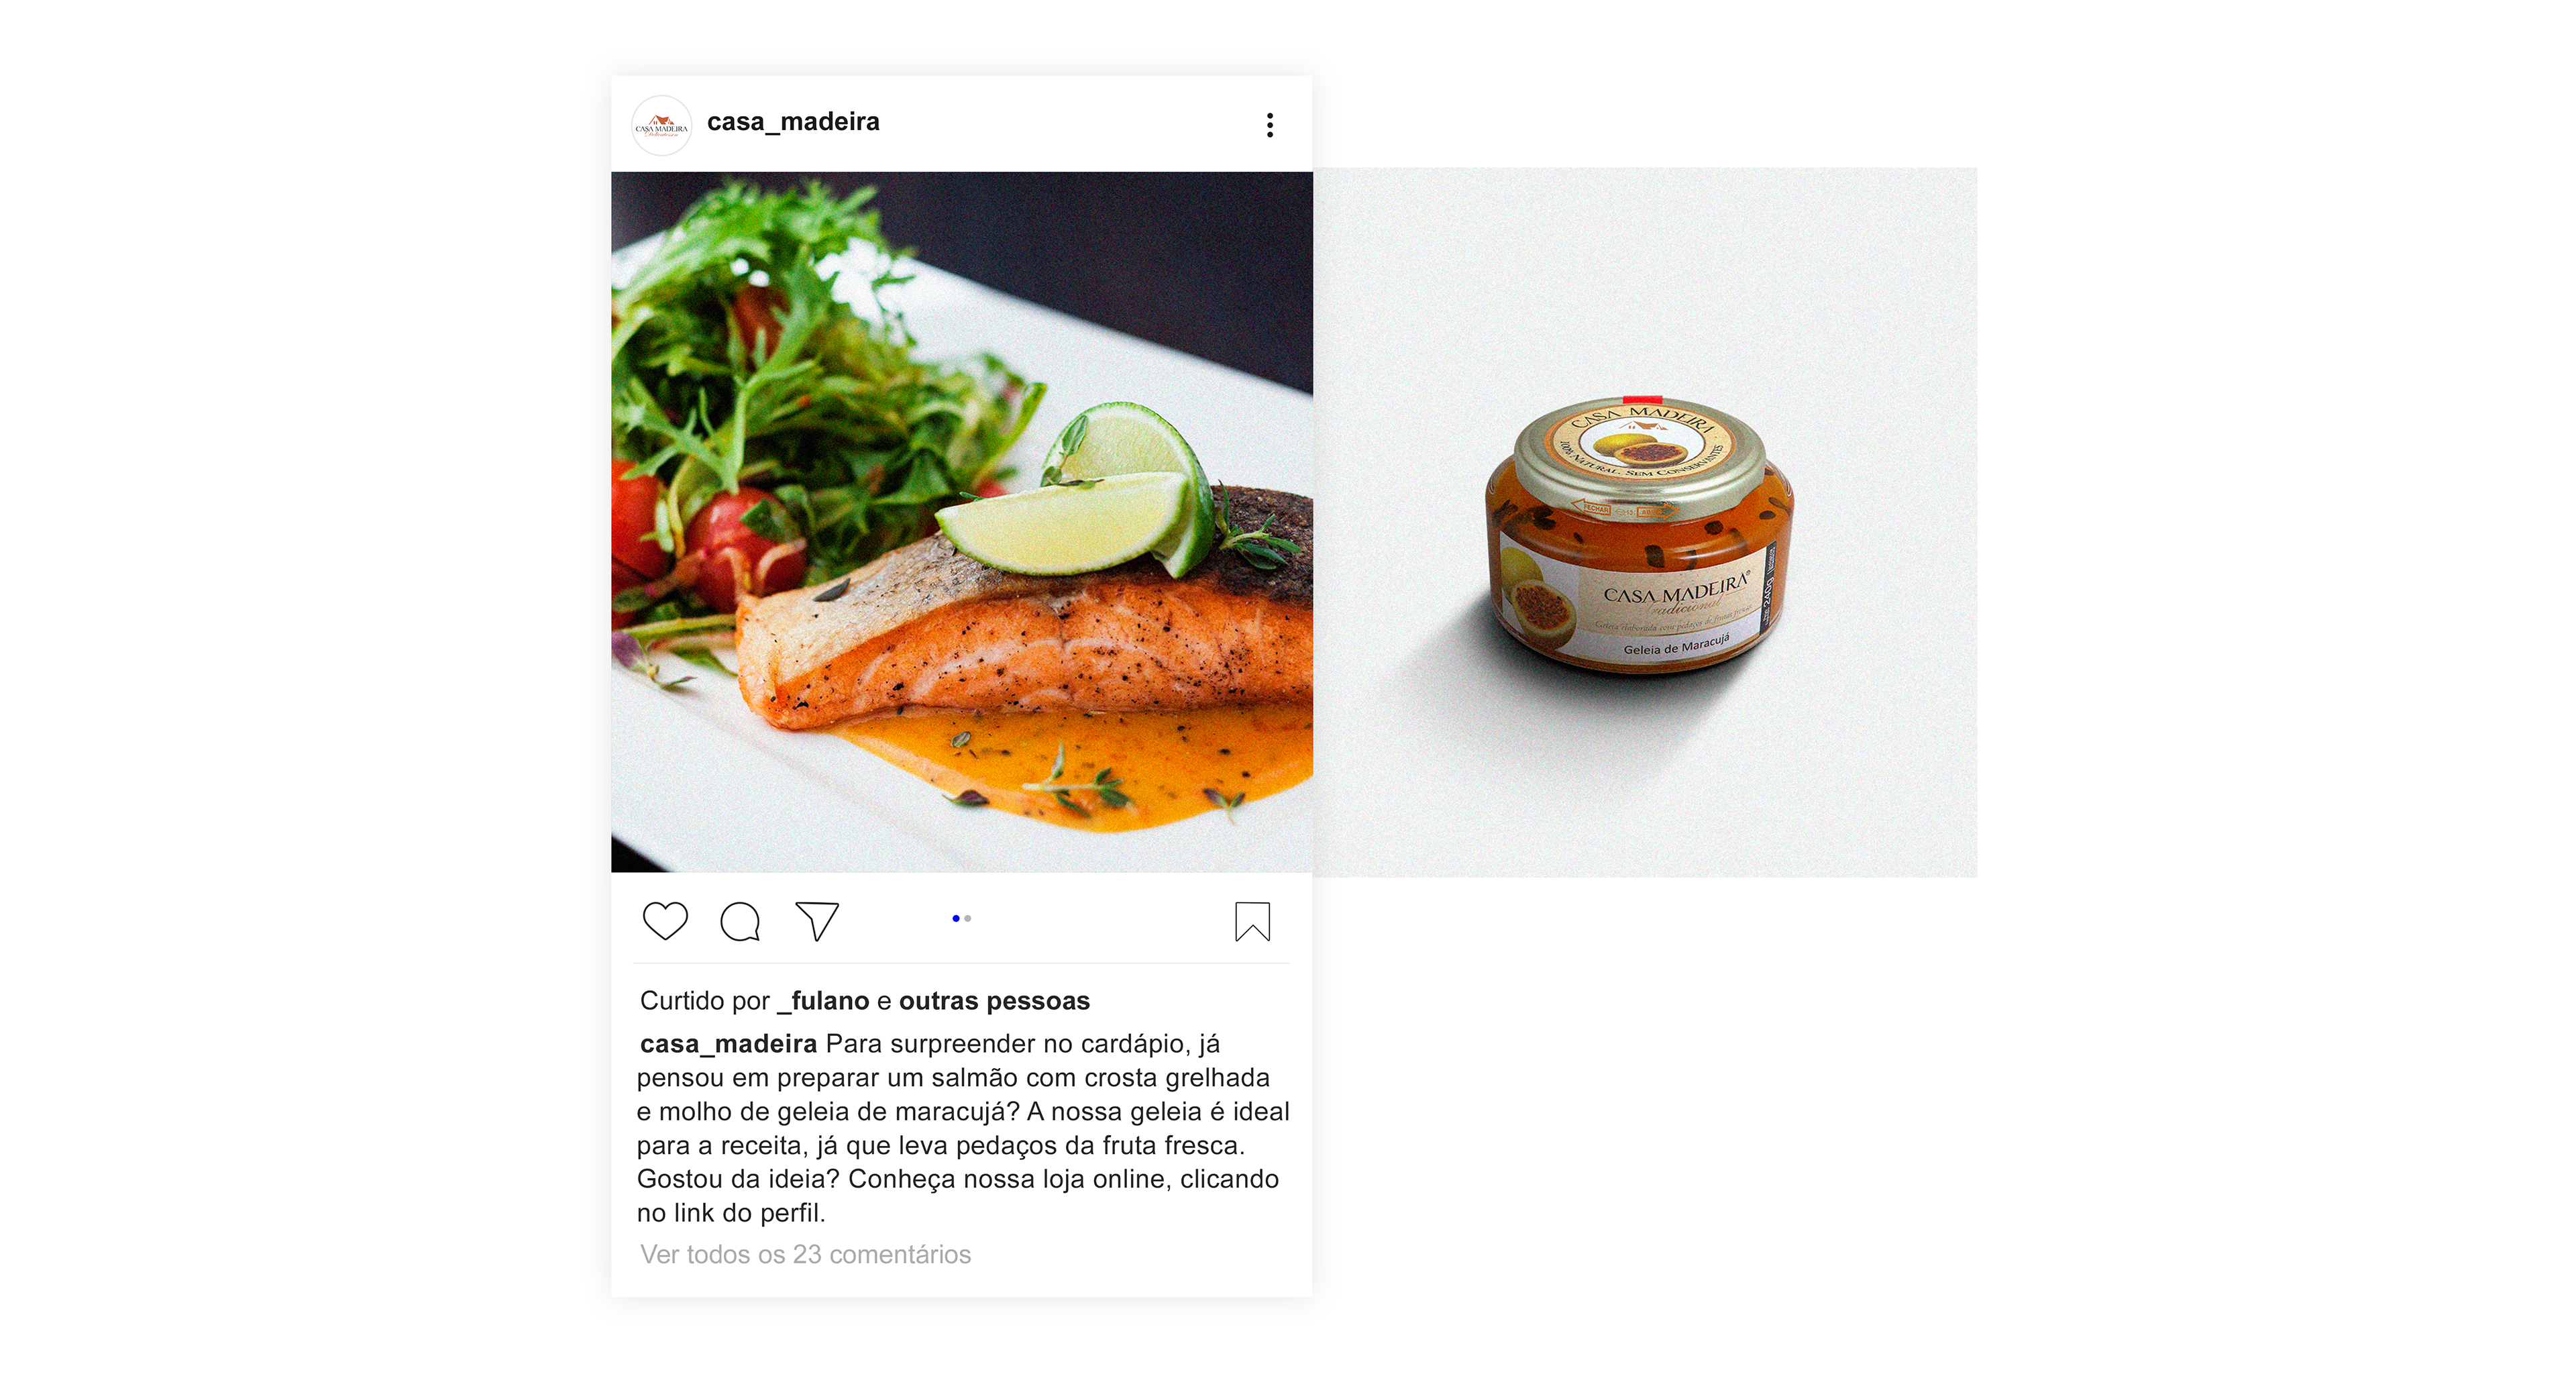This screenshot has width=2576, height=1374.
Task: Save the post with the bookmark icon
Action: tap(1252, 921)
